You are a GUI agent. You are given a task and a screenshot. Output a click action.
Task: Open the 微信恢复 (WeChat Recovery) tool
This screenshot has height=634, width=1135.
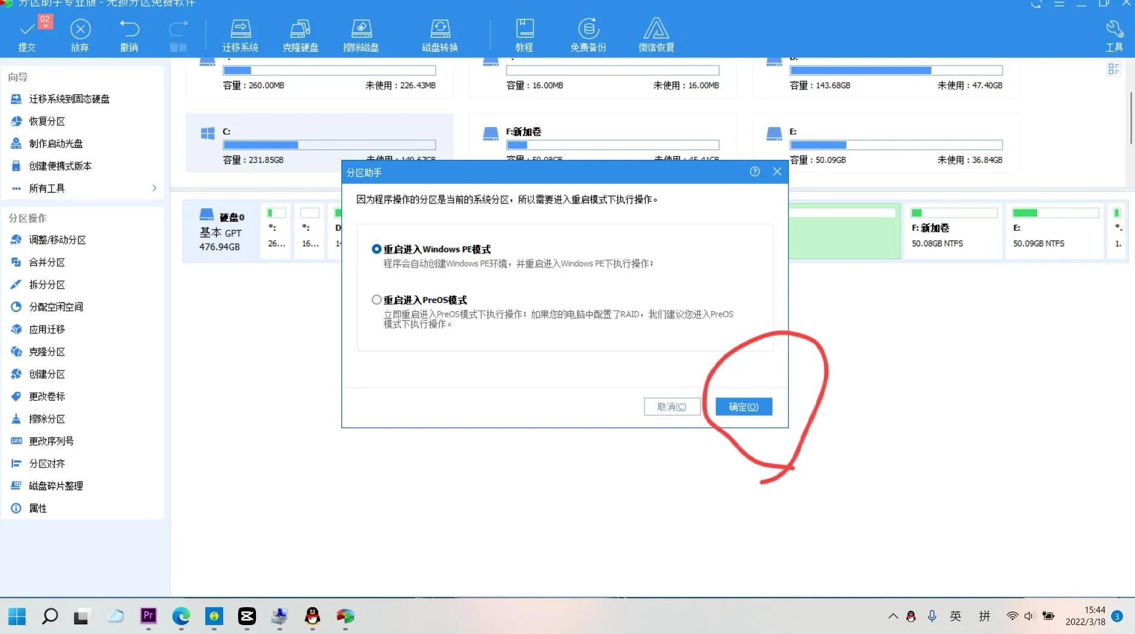656,34
